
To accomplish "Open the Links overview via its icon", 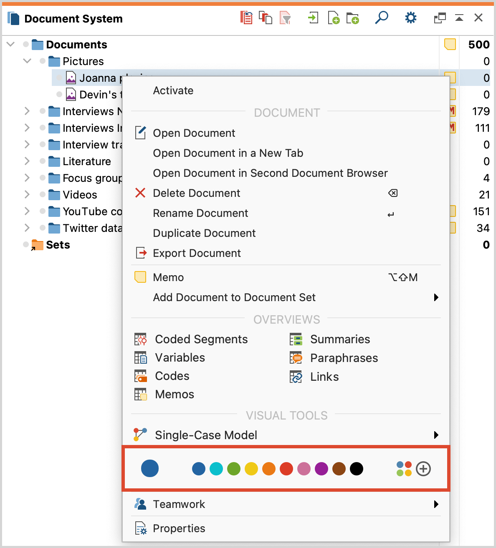I will (296, 377).
